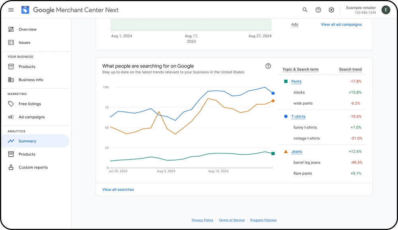Image resolution: width=398 pixels, height=230 pixels.
Task: Open Help via the question mark icon
Action: (318, 10)
